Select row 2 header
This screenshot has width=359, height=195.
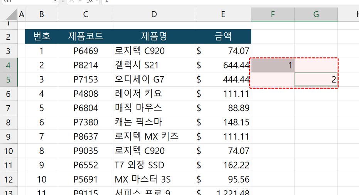pyautogui.click(x=9, y=37)
